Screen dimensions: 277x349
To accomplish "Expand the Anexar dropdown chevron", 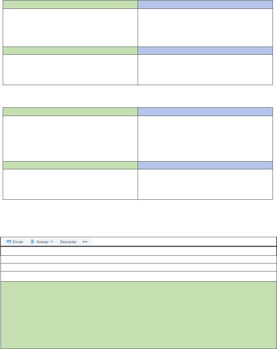I will point(52,242).
